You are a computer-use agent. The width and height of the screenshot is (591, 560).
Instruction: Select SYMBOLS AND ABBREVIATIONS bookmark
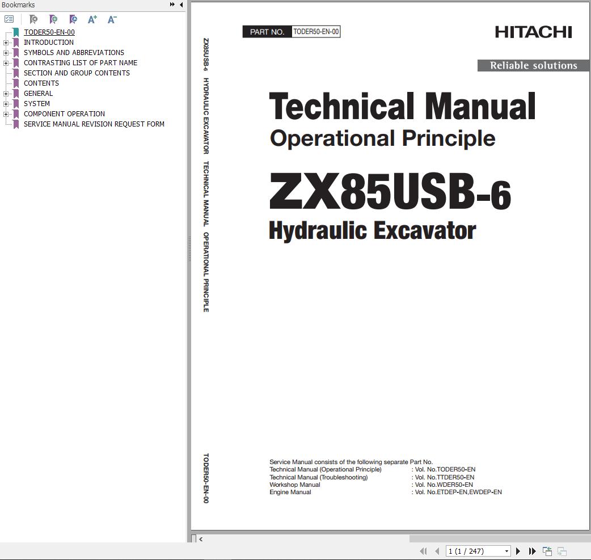[74, 52]
